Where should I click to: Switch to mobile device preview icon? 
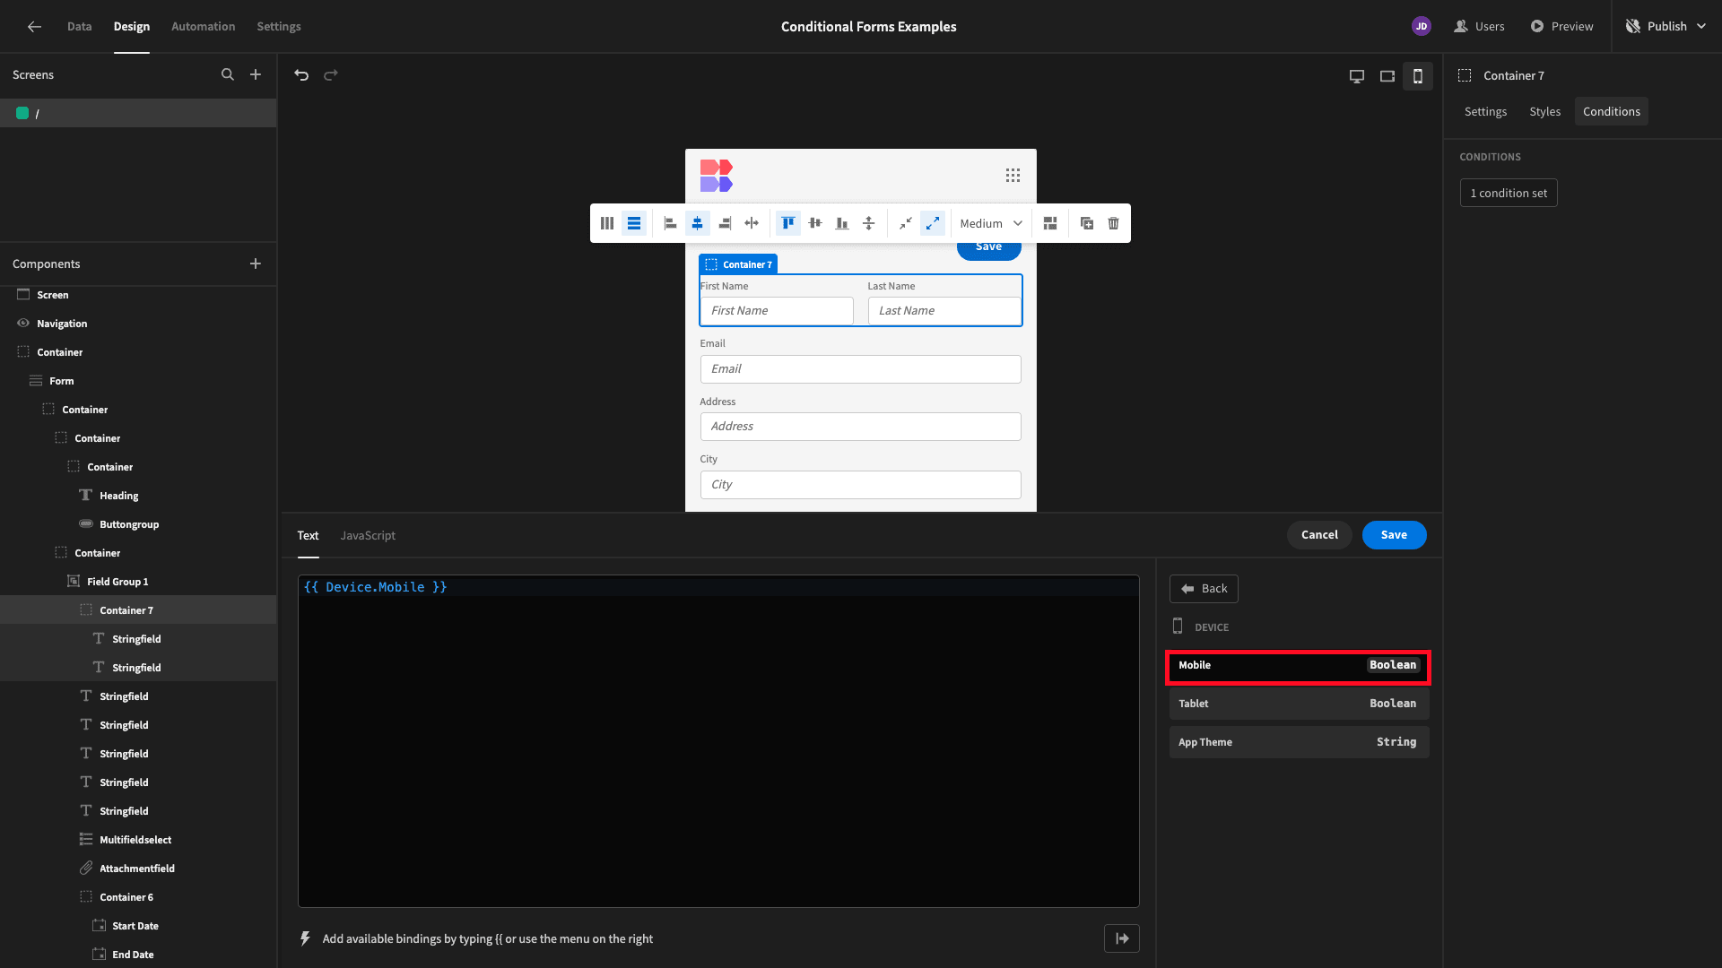(x=1418, y=76)
